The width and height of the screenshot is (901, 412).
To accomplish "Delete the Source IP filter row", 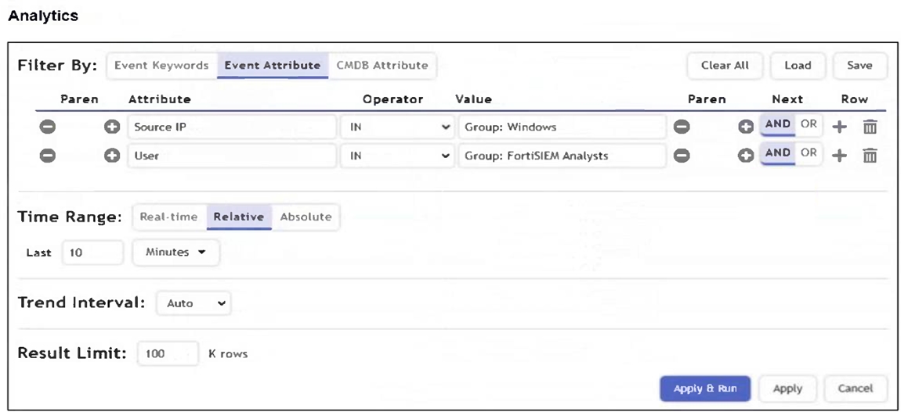I will (x=870, y=127).
